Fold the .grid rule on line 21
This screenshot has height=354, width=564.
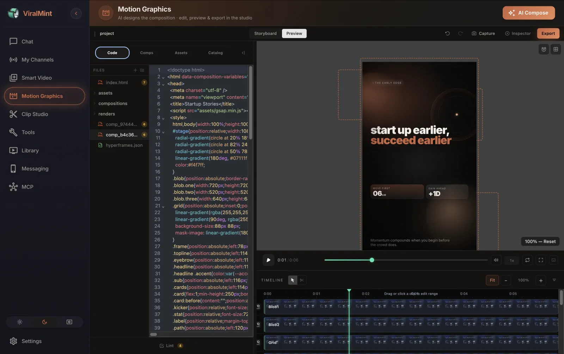pos(163,206)
